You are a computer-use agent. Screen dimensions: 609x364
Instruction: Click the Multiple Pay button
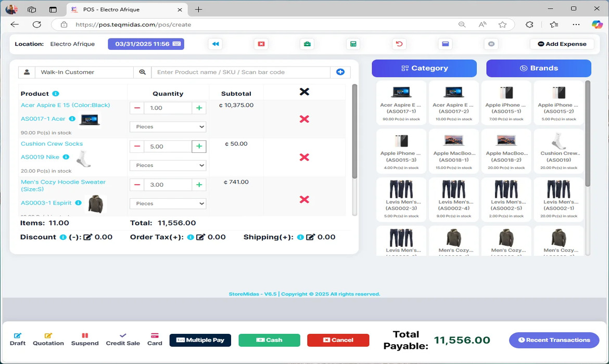pos(200,340)
